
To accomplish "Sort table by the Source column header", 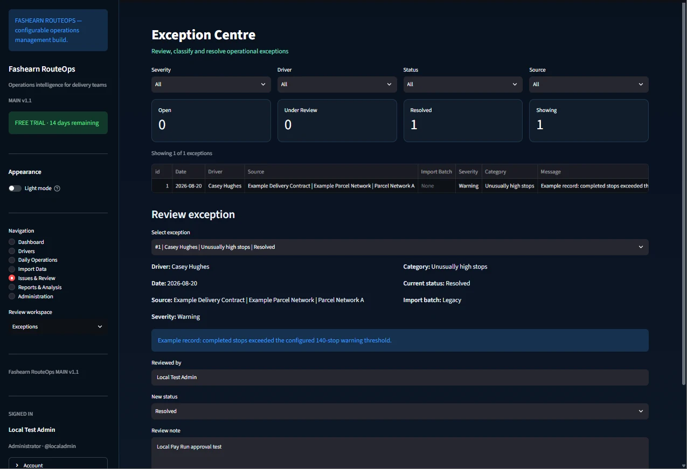I will click(331, 172).
